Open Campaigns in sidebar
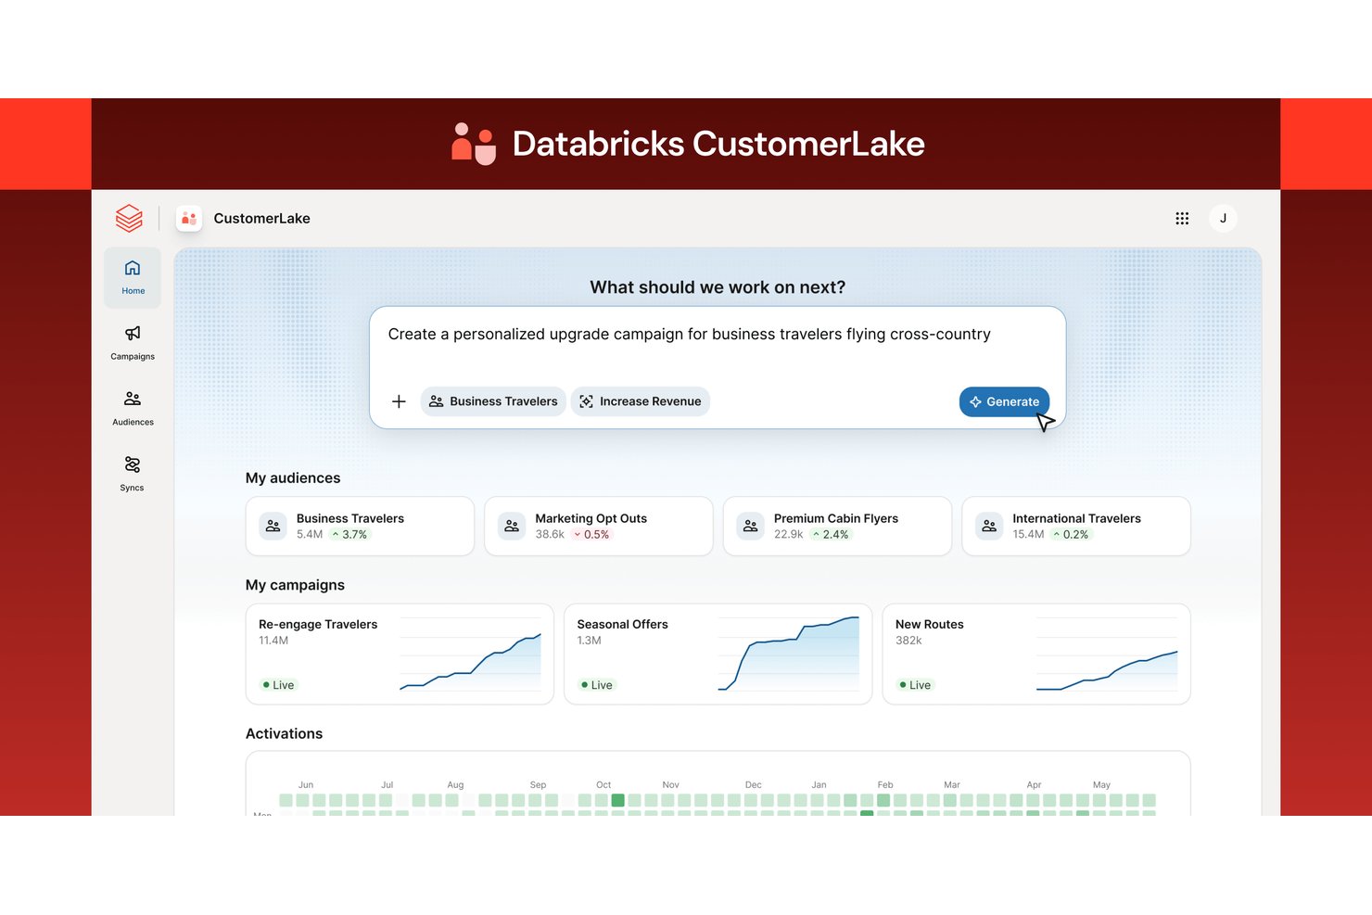This screenshot has height=915, width=1372. (x=133, y=343)
